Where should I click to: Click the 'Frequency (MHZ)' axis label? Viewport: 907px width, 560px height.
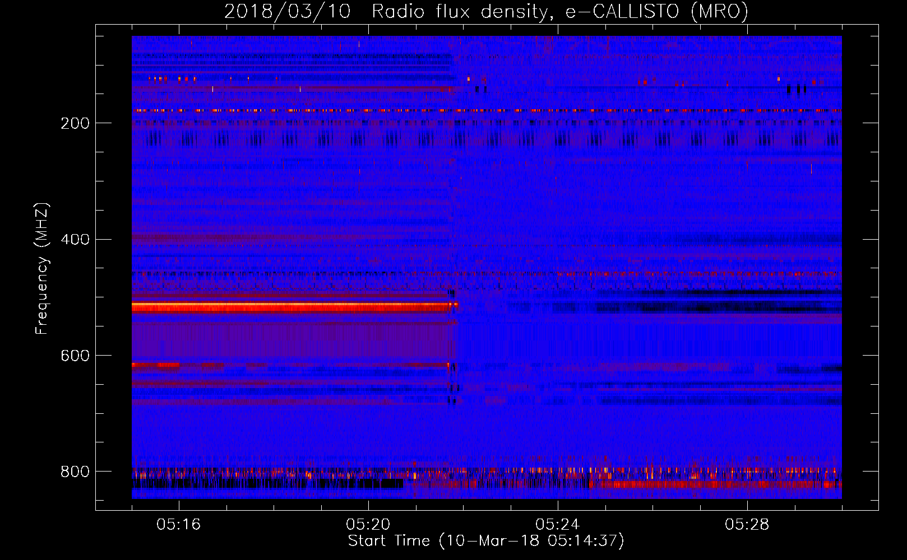(x=42, y=269)
